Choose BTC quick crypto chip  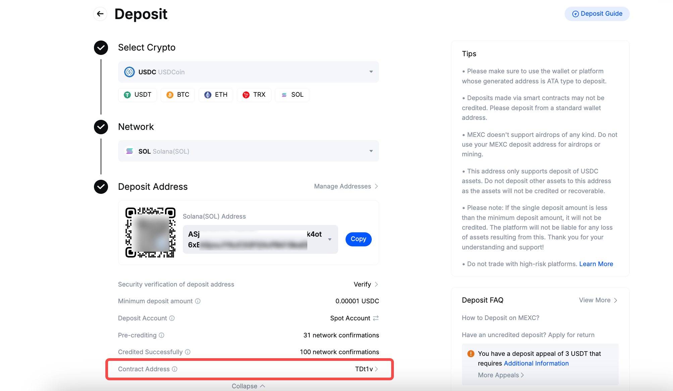[x=178, y=95]
